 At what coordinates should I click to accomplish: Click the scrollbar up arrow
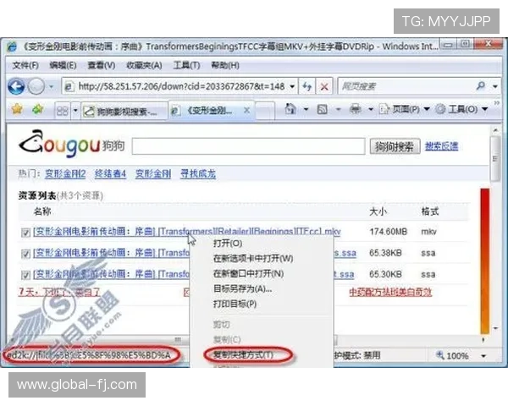[x=495, y=130]
